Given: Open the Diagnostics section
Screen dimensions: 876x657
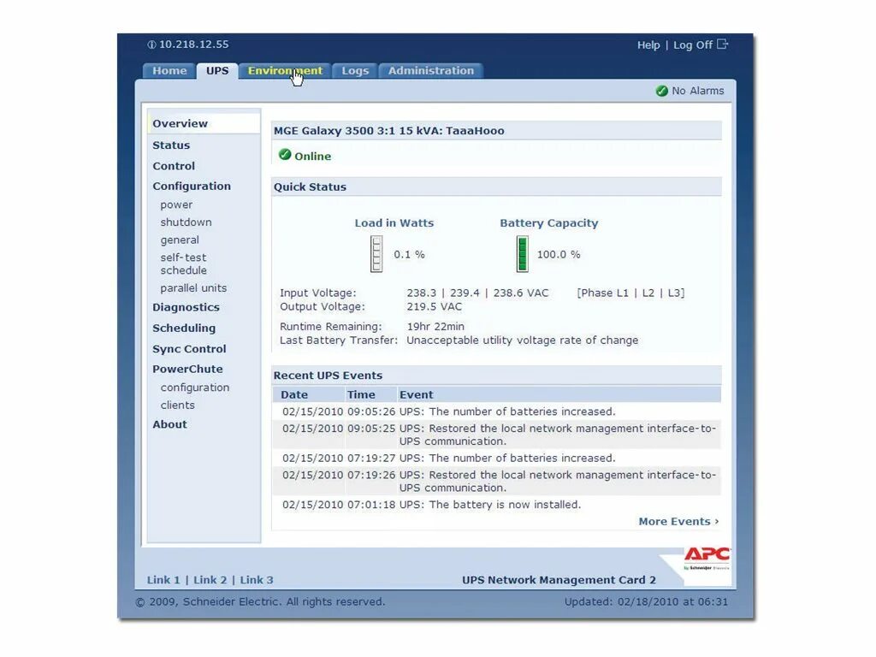Looking at the screenshot, I should [x=186, y=307].
